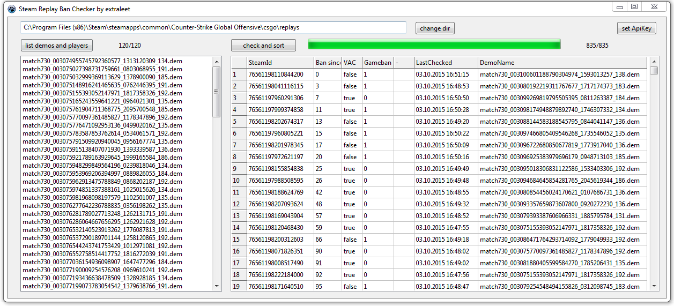Select demo match730_003076537290189701144_1258120865_192.dem

coord(102,238)
